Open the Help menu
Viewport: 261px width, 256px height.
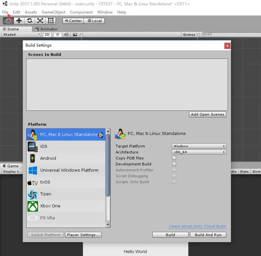point(122,12)
